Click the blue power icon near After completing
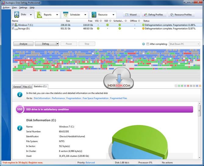 tap(143, 44)
